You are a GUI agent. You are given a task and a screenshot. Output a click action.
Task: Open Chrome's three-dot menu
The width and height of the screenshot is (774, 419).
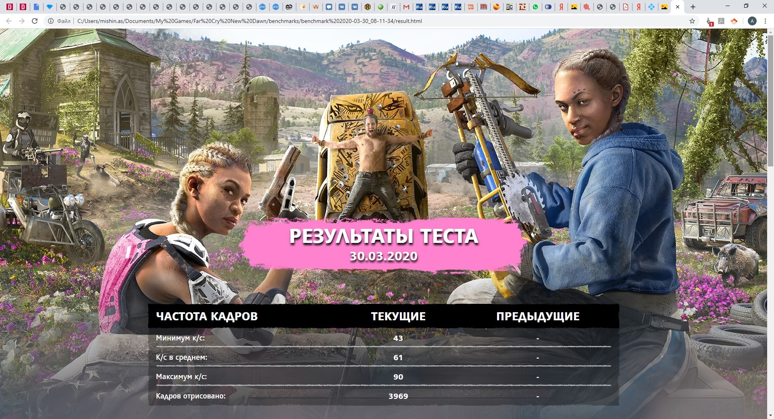click(765, 21)
